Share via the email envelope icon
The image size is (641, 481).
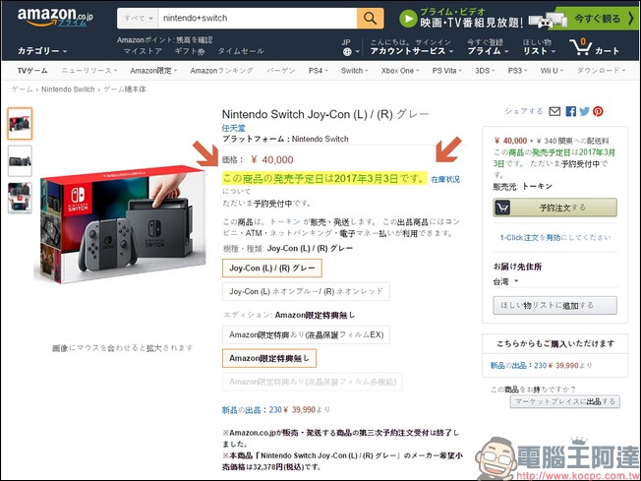(554, 111)
